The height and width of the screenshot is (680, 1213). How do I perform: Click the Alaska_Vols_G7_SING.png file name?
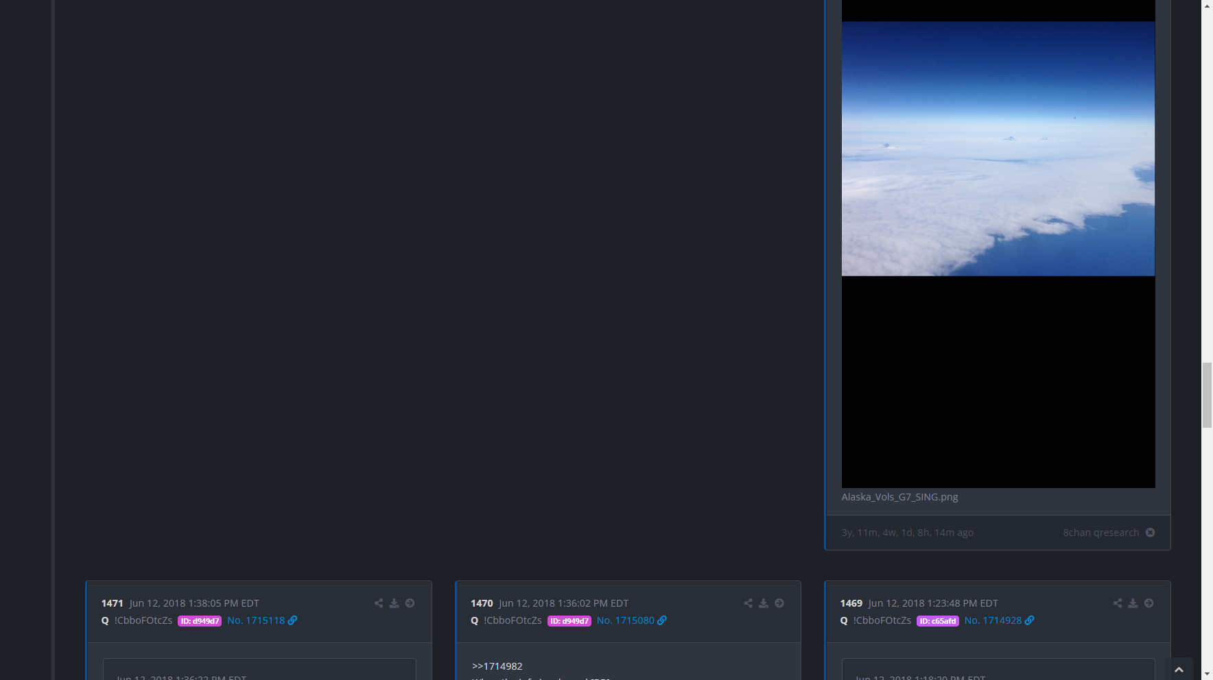pyautogui.click(x=899, y=497)
